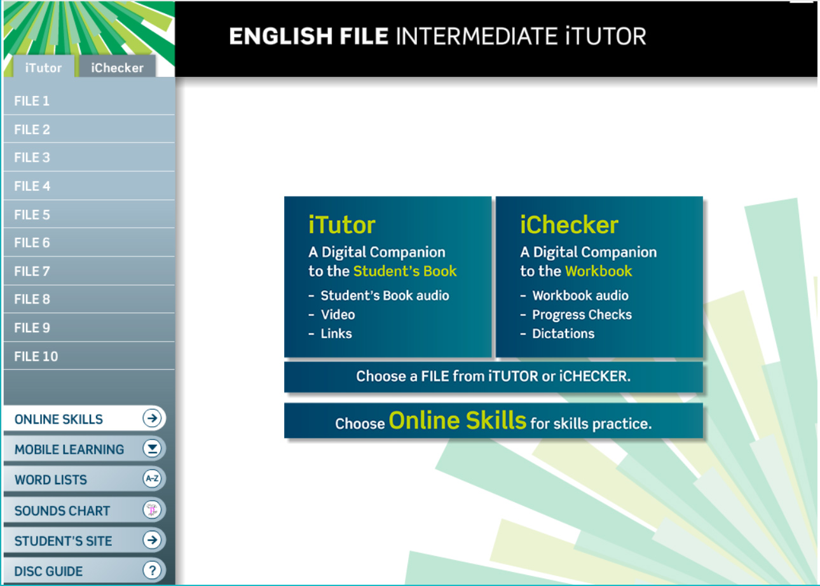Open the MOBILE LEARNING section
The width and height of the screenshot is (820, 586).
click(85, 449)
